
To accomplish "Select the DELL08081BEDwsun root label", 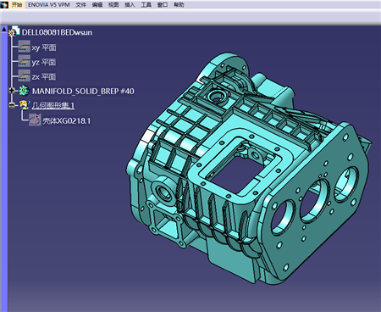I will point(57,32).
